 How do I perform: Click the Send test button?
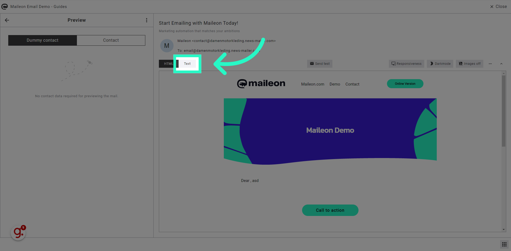[x=320, y=64]
